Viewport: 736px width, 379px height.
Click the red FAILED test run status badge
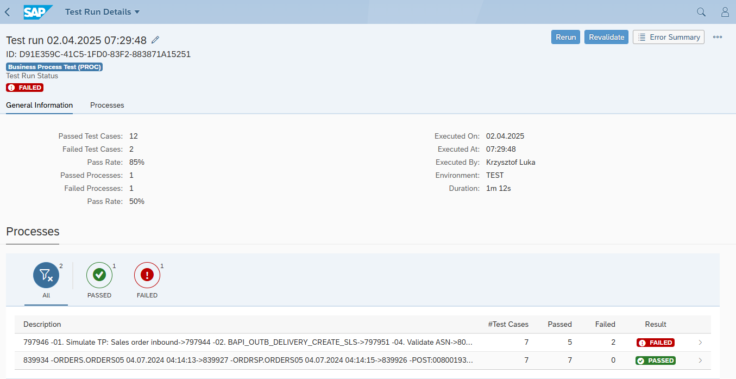(x=24, y=88)
